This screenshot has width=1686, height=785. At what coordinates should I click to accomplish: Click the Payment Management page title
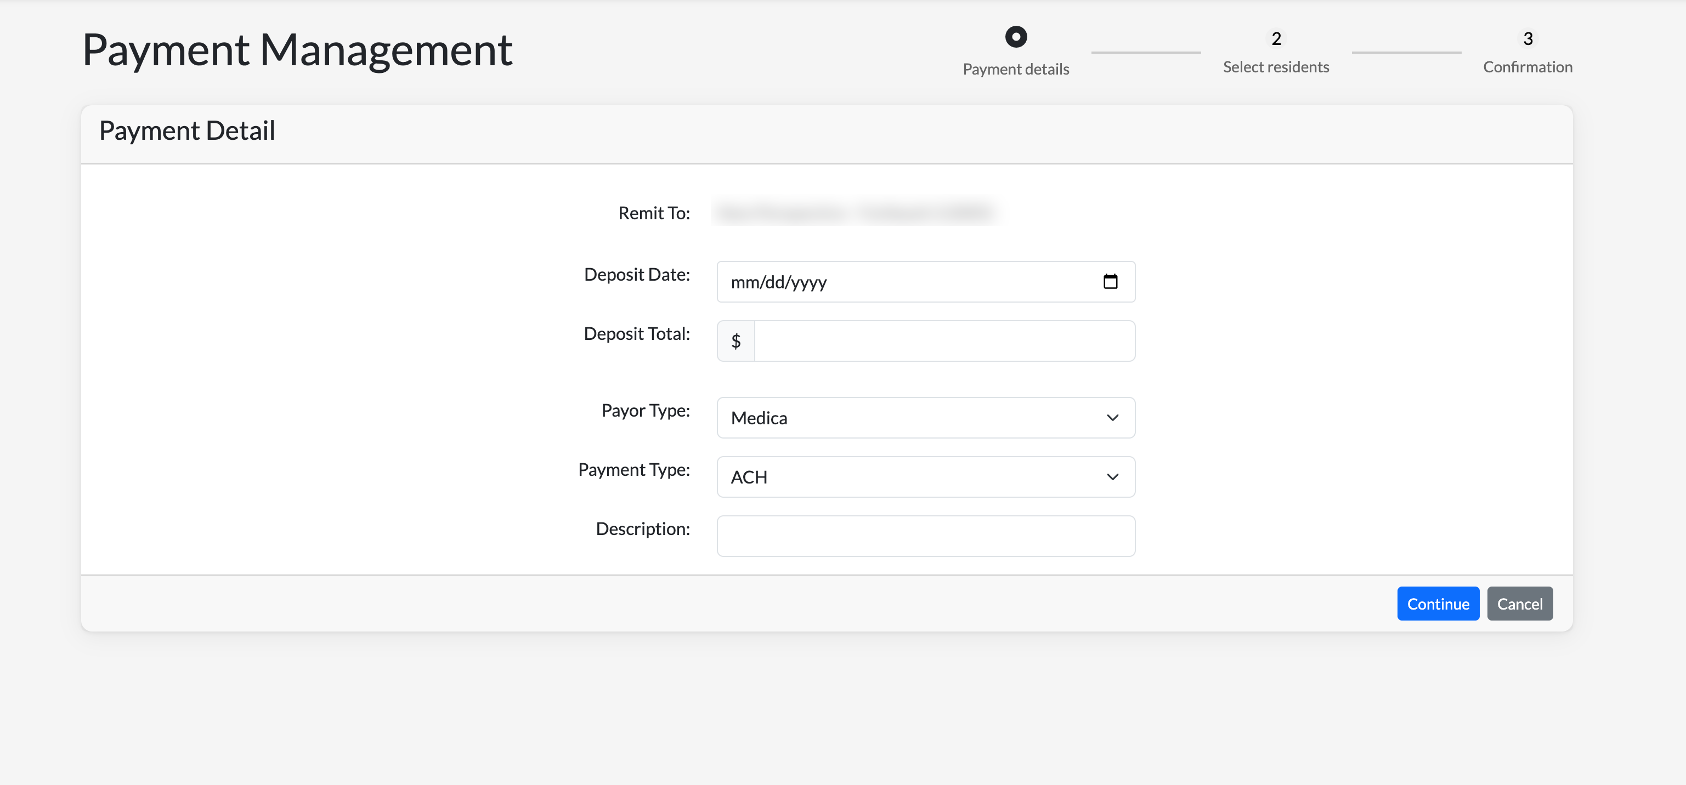[x=297, y=50]
